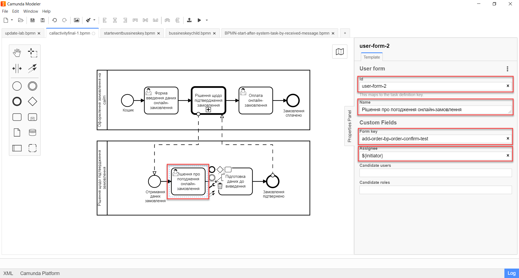Align elements middle vertically
The height and width of the screenshot is (278, 519).
[145, 20]
